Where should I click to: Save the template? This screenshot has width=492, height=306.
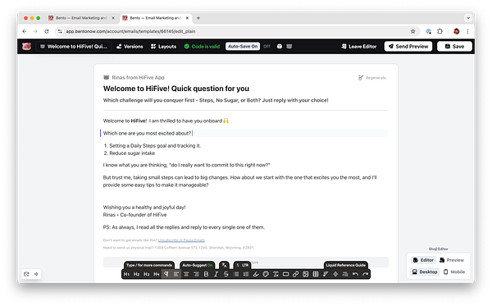click(x=454, y=47)
